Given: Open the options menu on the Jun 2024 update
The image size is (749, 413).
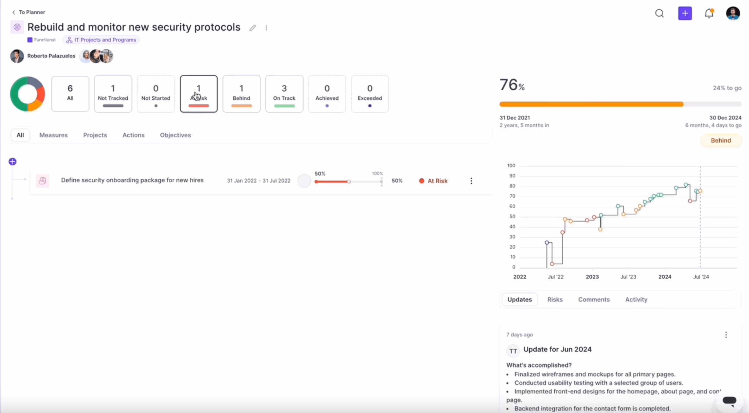Looking at the screenshot, I should 726,335.
